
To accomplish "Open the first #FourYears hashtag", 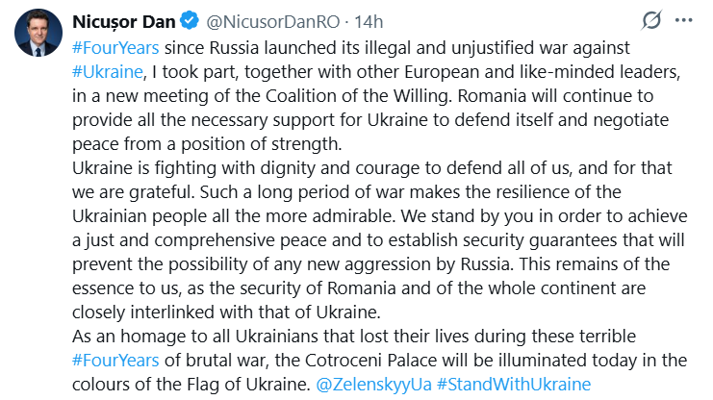I will 113,45.
